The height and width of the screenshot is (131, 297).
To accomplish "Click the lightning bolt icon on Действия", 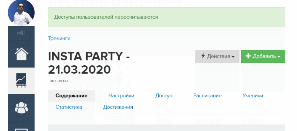I will coord(203,56).
